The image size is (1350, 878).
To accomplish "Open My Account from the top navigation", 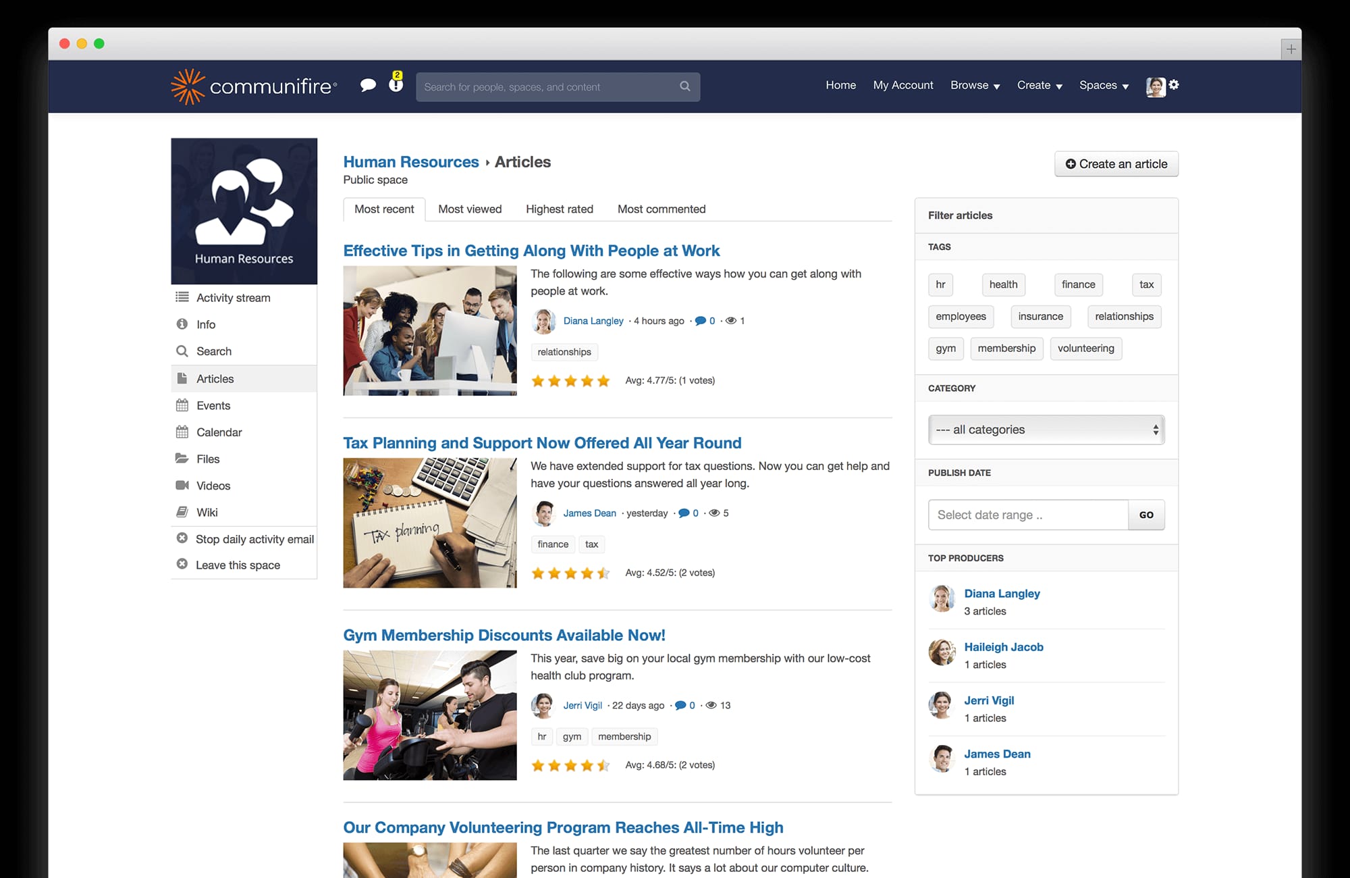I will (x=902, y=85).
